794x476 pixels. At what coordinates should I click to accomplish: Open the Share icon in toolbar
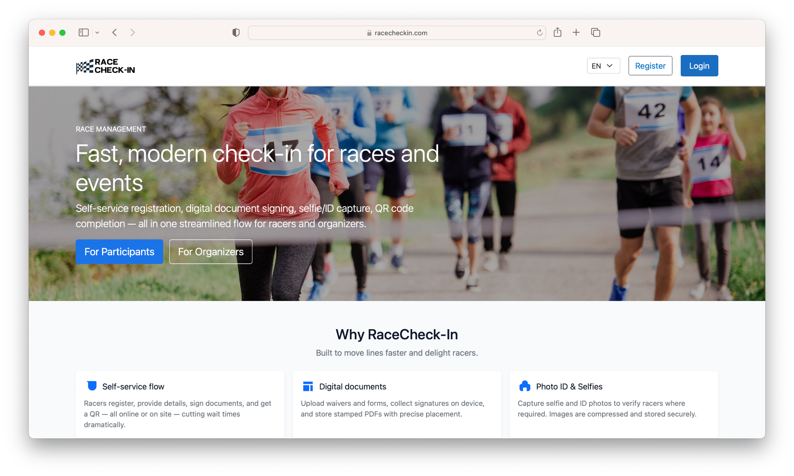pos(558,32)
